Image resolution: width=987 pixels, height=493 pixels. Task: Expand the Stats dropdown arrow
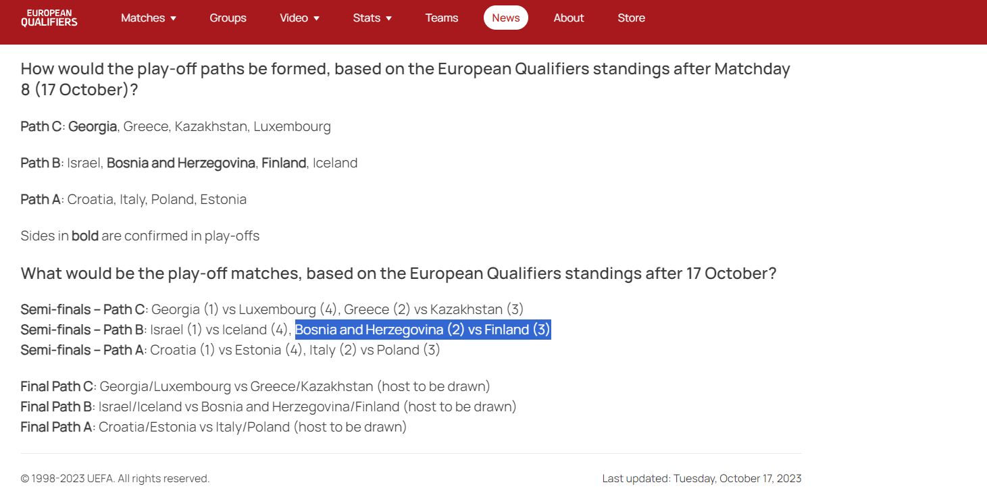pyautogui.click(x=389, y=18)
